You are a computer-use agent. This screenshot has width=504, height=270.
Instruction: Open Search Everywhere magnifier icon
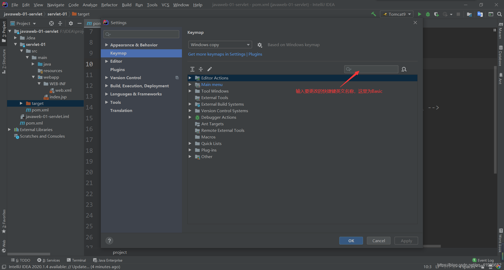coord(500,14)
